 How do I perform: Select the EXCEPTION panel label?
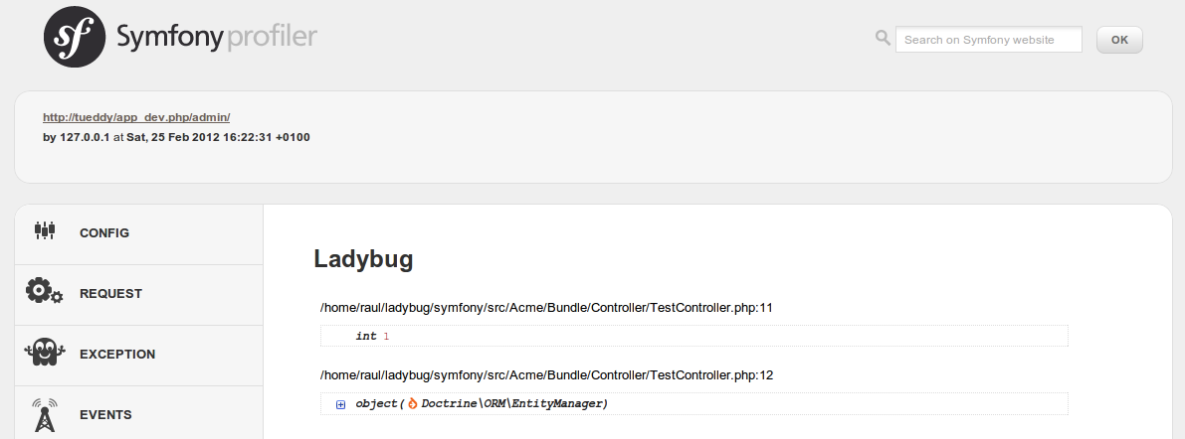tap(117, 355)
